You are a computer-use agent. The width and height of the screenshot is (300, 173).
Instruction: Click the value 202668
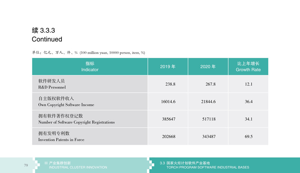point(168,136)
